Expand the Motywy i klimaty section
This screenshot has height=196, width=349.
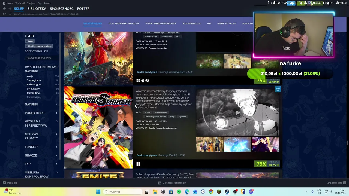coord(41,136)
